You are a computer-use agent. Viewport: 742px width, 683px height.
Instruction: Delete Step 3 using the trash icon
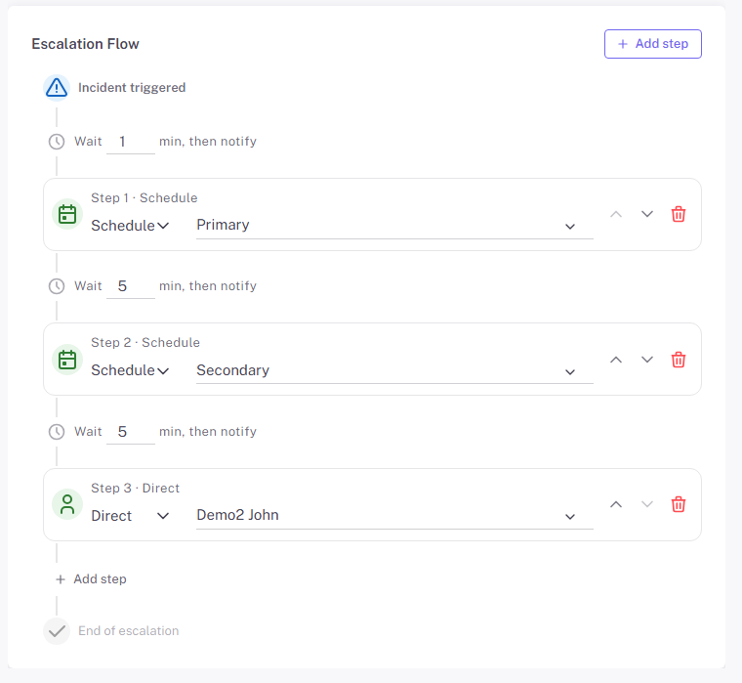point(679,504)
